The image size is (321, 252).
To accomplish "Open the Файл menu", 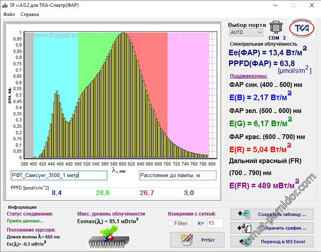I will click(9, 14).
